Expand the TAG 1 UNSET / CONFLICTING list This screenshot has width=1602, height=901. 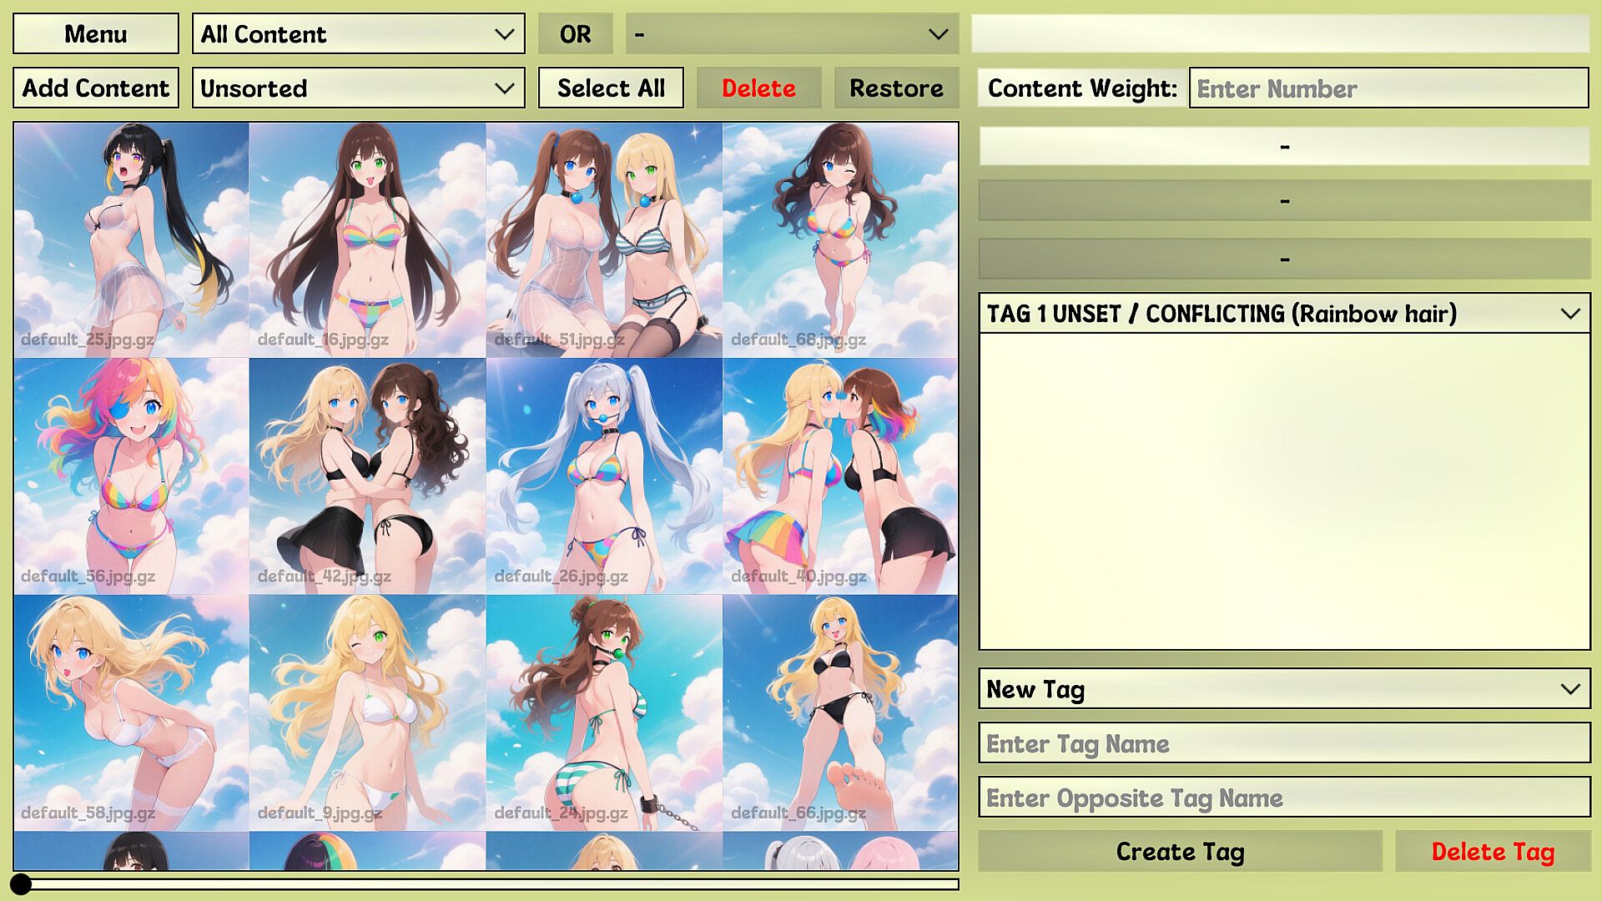(x=1284, y=314)
